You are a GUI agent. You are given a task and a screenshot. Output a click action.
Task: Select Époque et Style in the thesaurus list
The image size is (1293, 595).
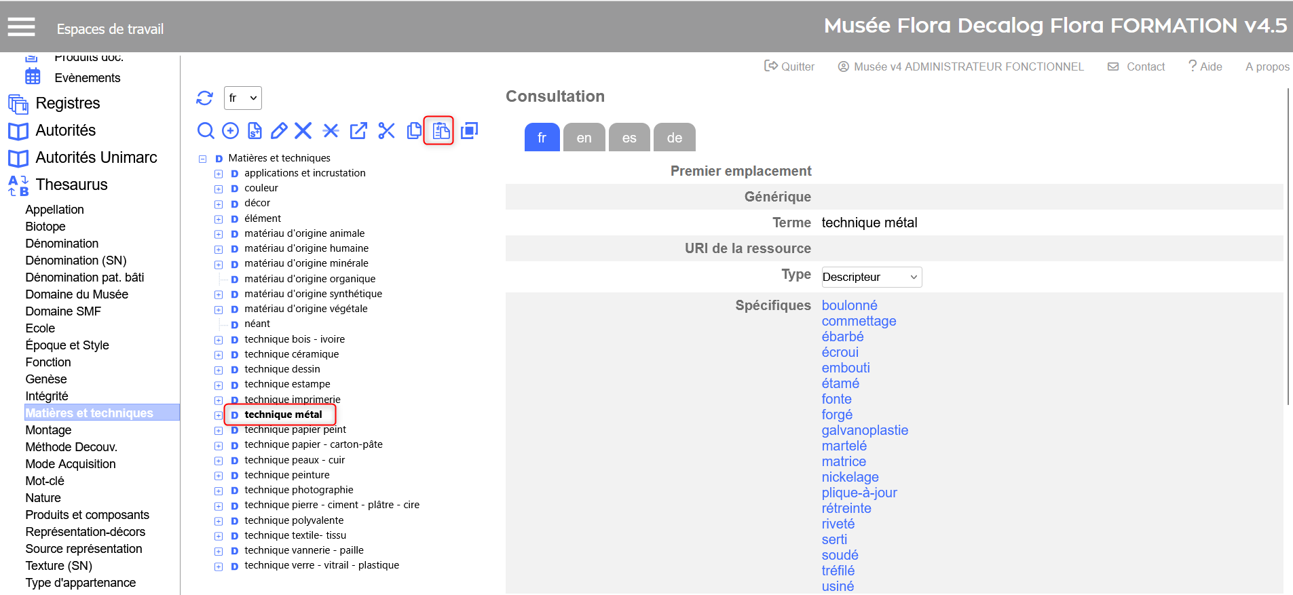(x=67, y=345)
